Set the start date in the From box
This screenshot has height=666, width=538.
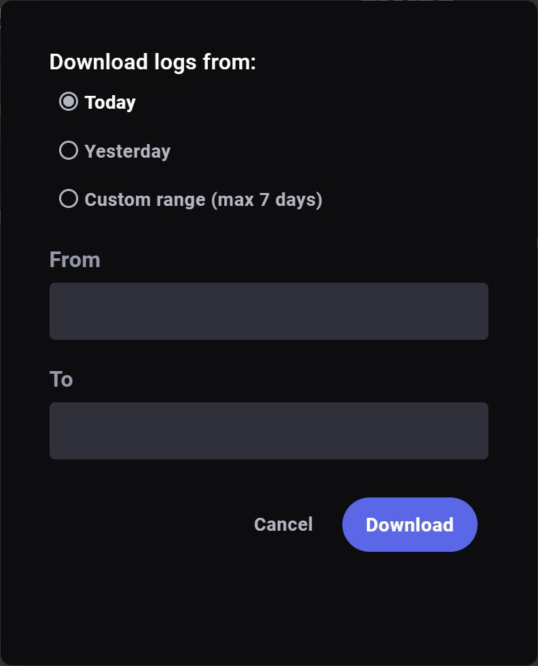click(269, 311)
